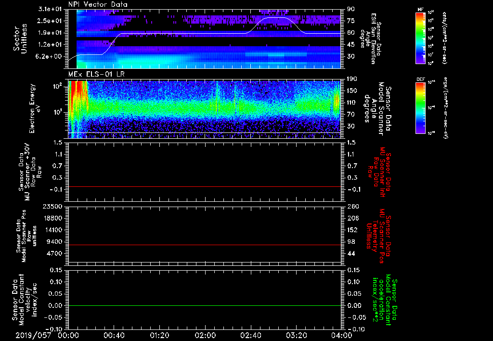Click the 04:00 time tick label
Screen dimensions: 493x341
tap(342, 335)
